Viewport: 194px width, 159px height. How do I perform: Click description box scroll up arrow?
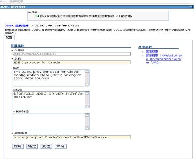87,71
